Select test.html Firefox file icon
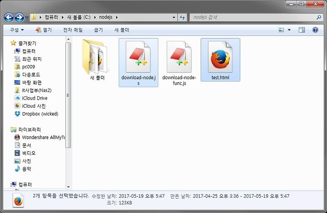The height and width of the screenshot is (213, 327). tap(220, 57)
